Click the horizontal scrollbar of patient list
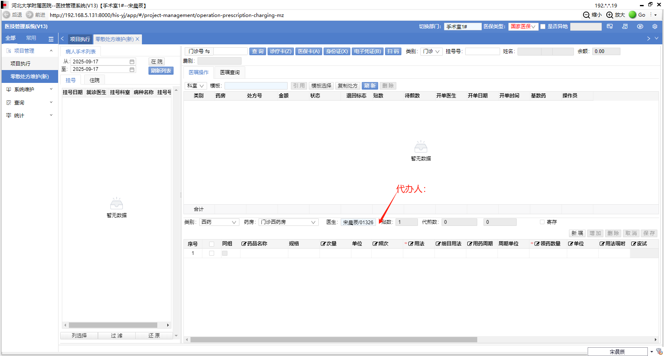This screenshot has height=356, width=664. (x=113, y=325)
